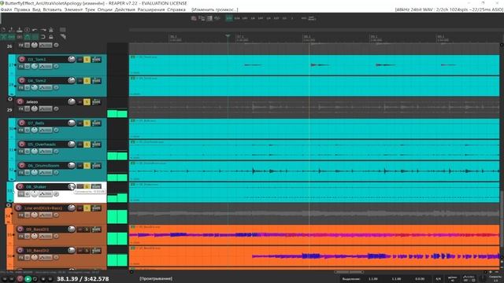The image size is (504, 283).
Task: Click the volume knob on 03_Tom1
Action: tap(72, 59)
